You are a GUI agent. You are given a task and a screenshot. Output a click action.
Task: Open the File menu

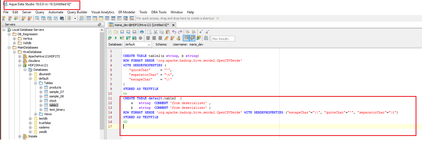(x=6, y=12)
